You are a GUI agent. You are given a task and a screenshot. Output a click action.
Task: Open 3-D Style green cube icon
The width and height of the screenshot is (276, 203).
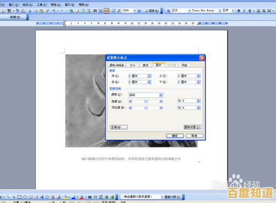pyautogui.click(x=112, y=197)
